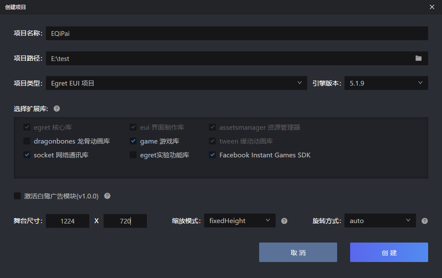This screenshot has height=278, width=442.
Task: Open help icon beside 缩放模式 dropdown
Action: tap(284, 221)
